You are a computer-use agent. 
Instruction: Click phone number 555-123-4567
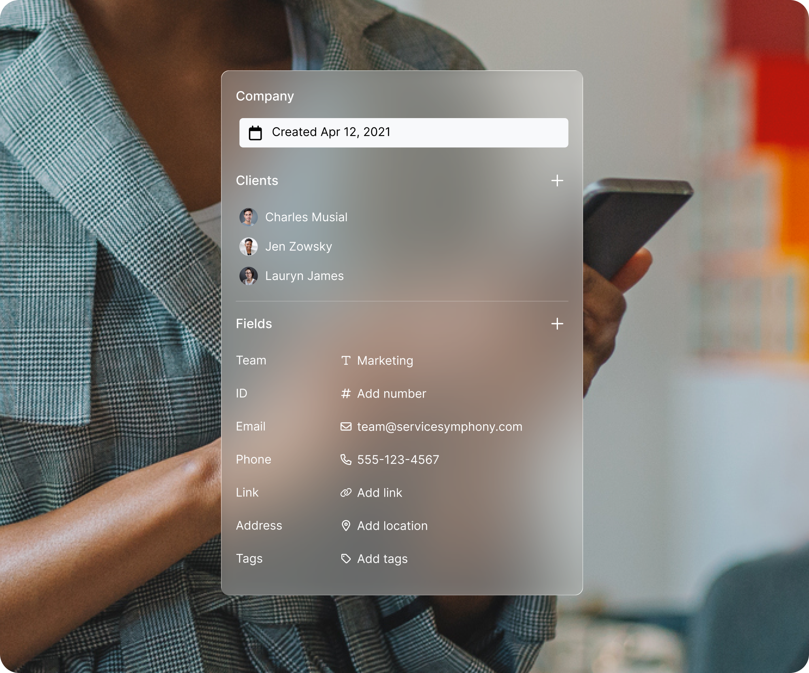pyautogui.click(x=398, y=460)
